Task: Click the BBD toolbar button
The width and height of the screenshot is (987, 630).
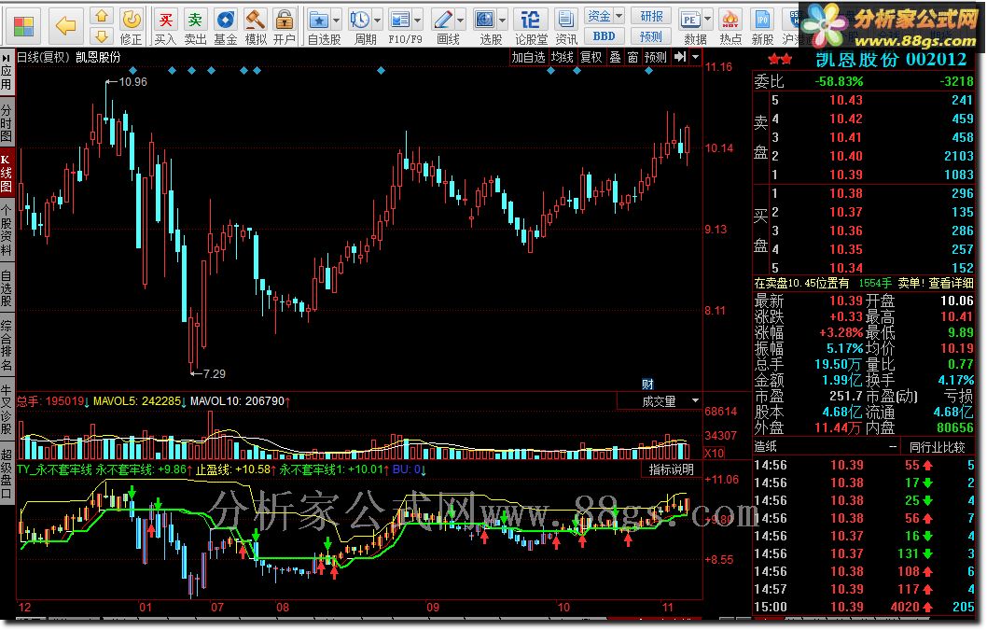Action: (605, 35)
